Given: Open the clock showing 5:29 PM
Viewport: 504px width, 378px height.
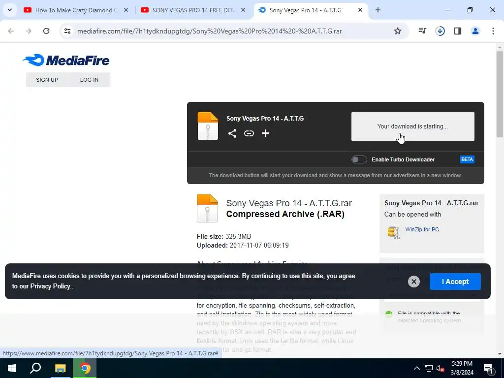Looking at the screenshot, I should (x=462, y=368).
